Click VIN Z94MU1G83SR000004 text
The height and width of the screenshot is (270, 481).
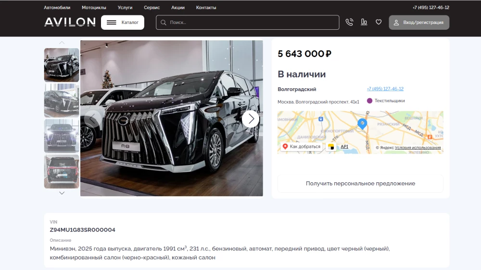[83, 230]
